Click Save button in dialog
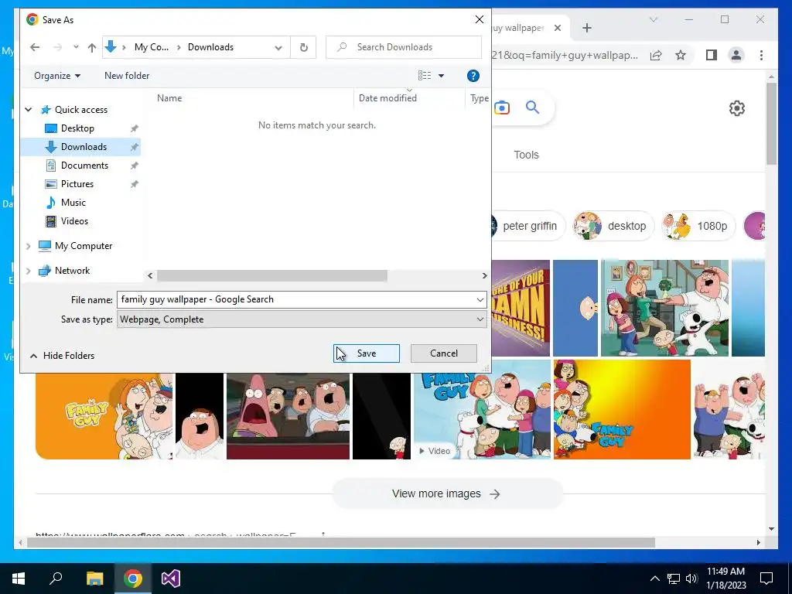 pos(367,353)
